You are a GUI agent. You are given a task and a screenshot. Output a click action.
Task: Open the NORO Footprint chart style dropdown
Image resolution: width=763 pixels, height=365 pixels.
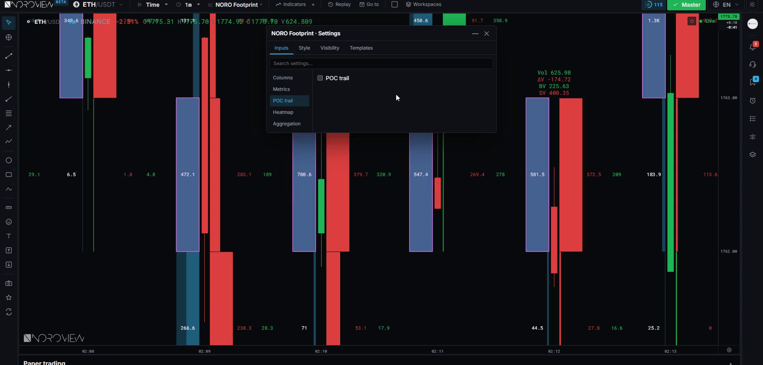click(235, 5)
